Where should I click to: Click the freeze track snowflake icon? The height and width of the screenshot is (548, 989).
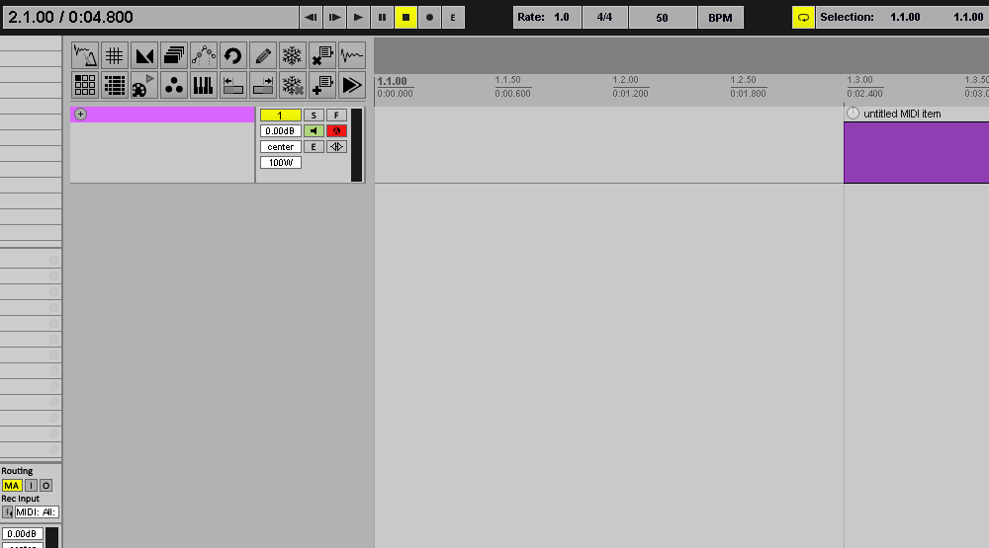pos(292,56)
